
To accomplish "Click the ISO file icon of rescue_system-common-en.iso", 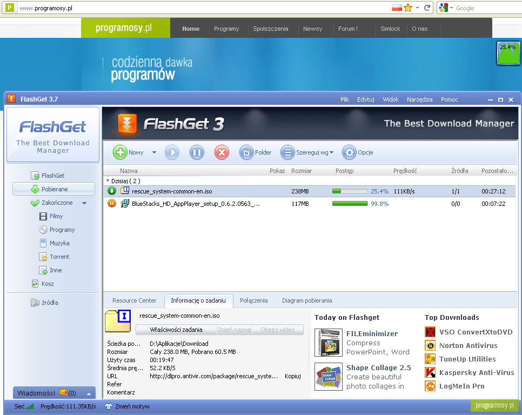I will [124, 191].
